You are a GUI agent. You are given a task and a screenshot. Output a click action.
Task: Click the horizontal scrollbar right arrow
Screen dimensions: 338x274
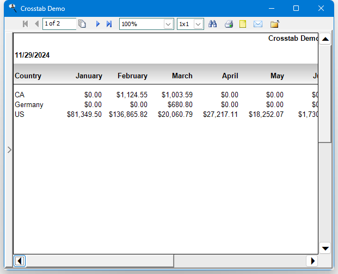click(x=312, y=261)
